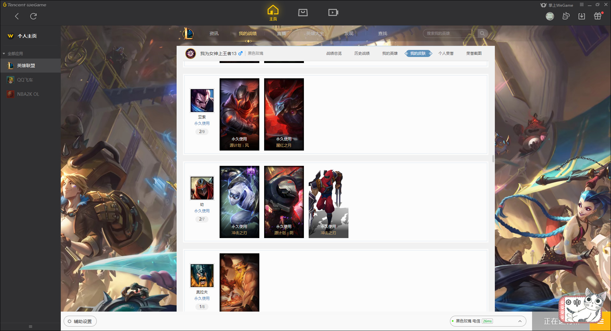Click the refresh page icon
611x331 pixels.
(33, 16)
